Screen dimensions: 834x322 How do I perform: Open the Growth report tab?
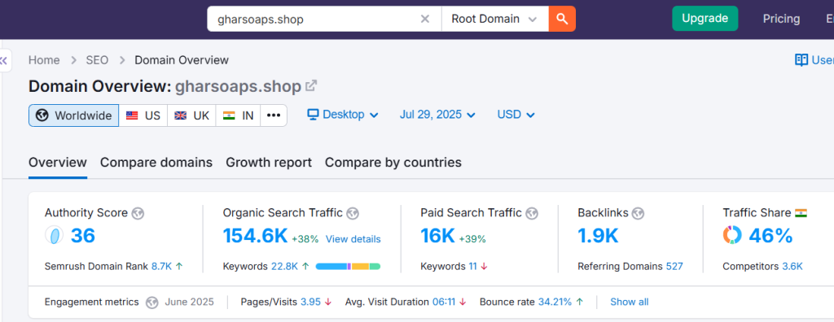point(269,162)
